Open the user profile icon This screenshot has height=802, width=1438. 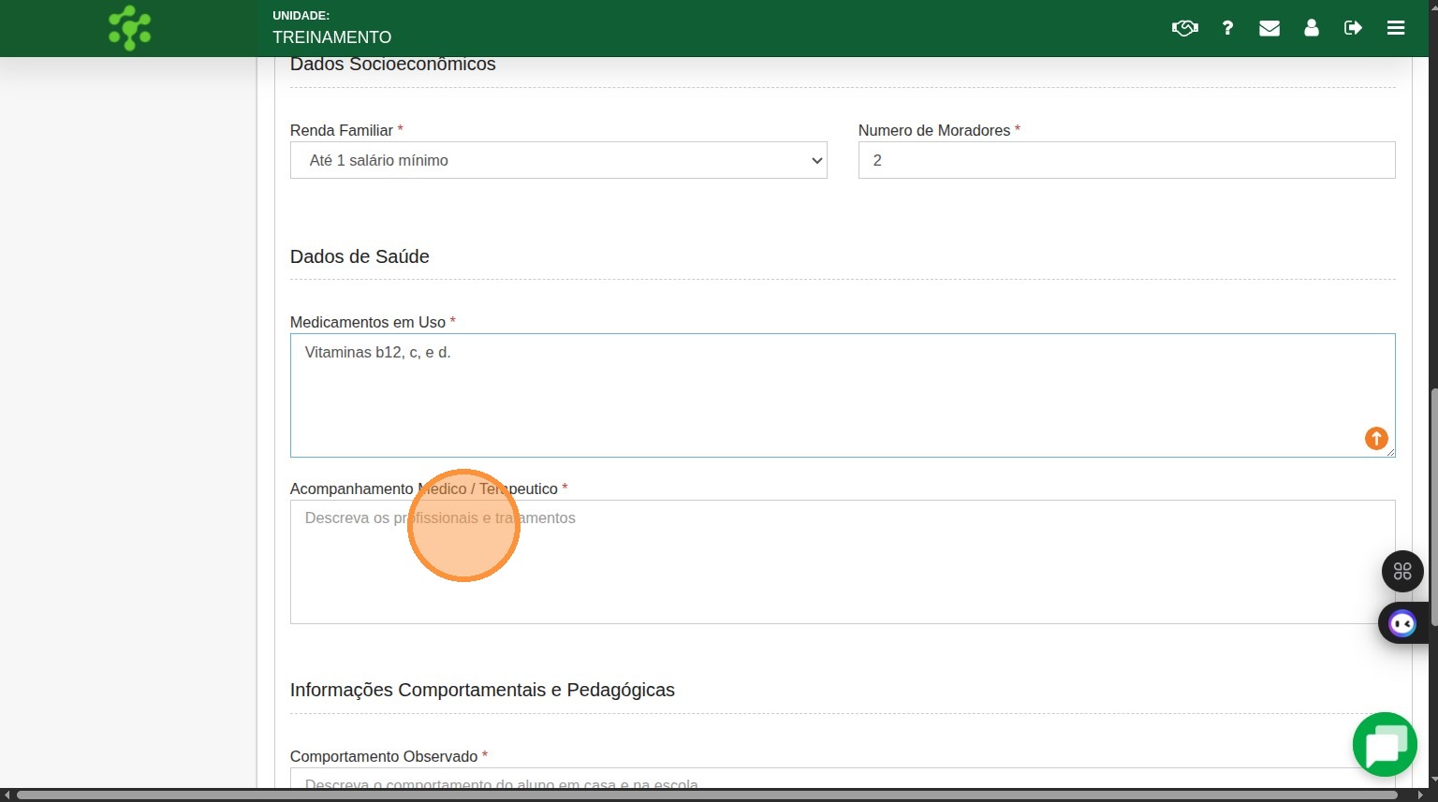point(1312,28)
